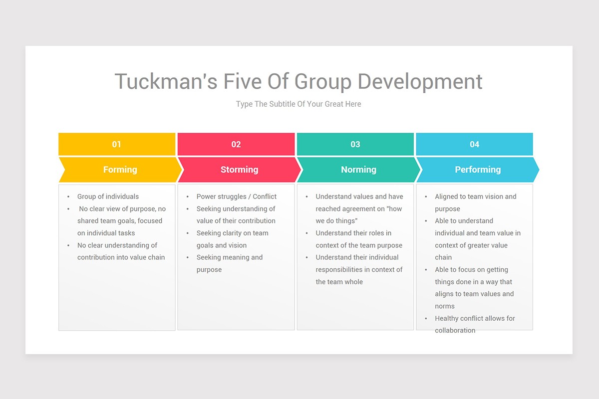This screenshot has height=399, width=599.
Task: Click the green 03 header bar
Action: tap(355, 144)
